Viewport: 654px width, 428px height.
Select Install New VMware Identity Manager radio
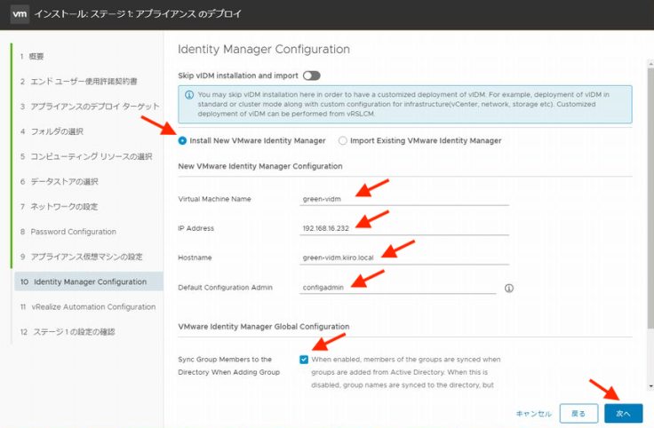coord(182,141)
